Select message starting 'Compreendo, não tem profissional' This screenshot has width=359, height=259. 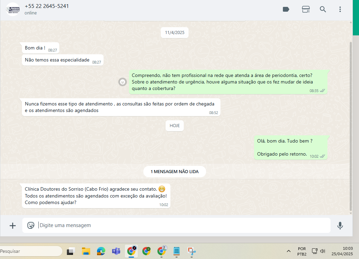coord(228,82)
